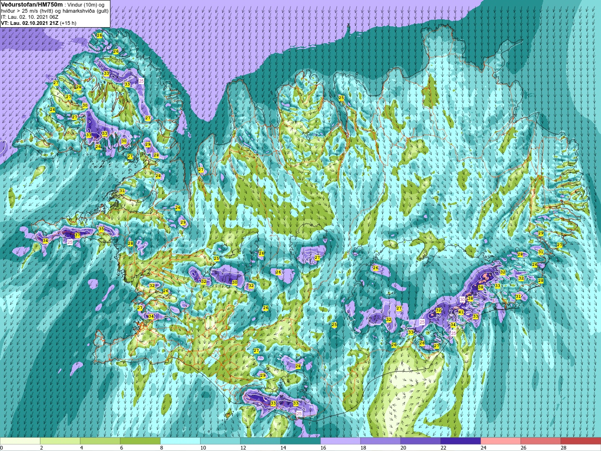Select the 18–20 m/s medium purple legend swatch

pos(381,441)
